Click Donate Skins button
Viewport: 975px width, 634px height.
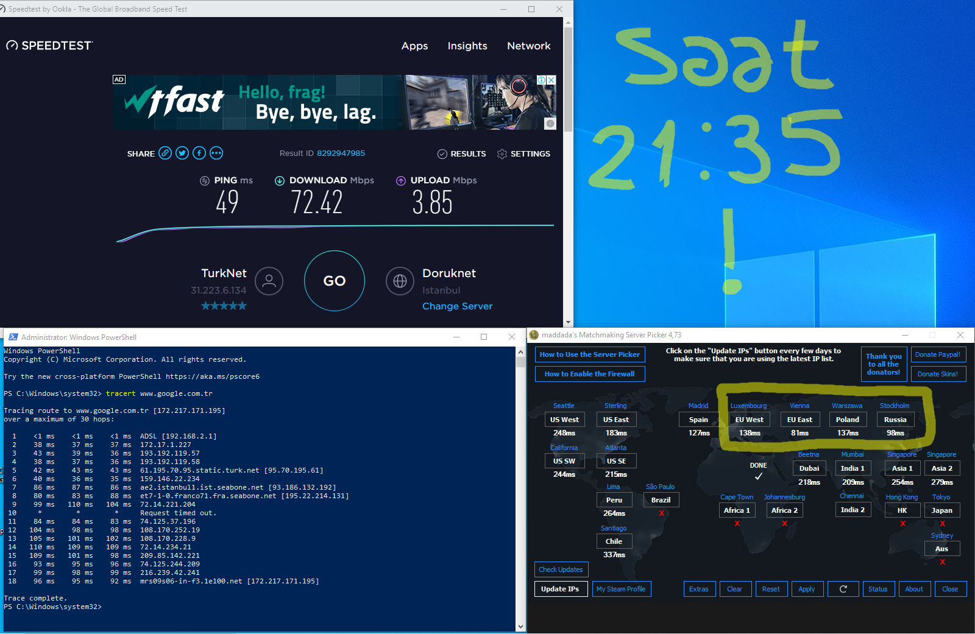(938, 374)
